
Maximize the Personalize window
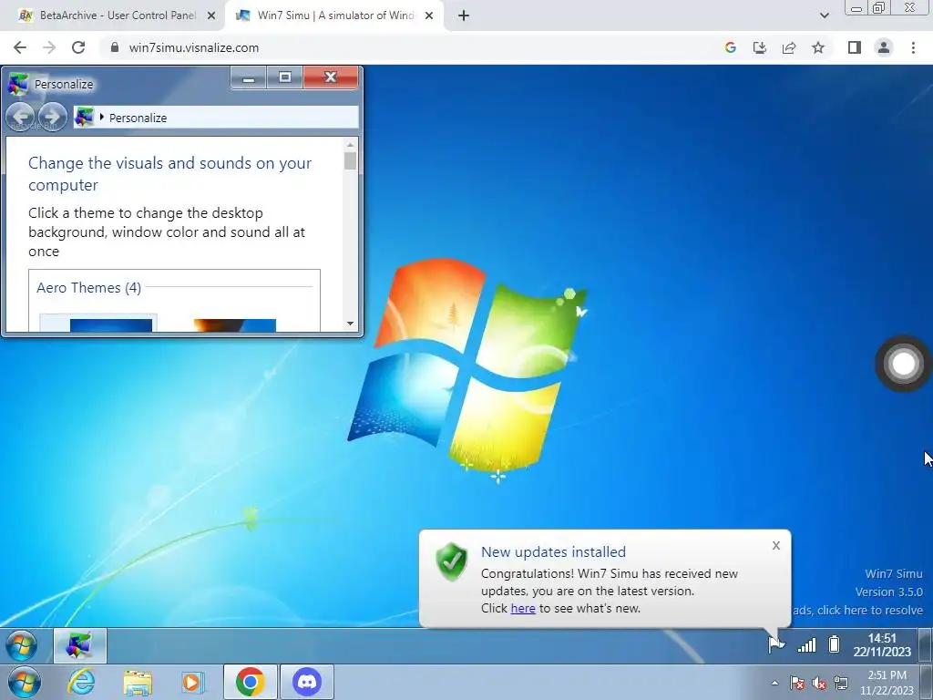pyautogui.click(x=285, y=77)
